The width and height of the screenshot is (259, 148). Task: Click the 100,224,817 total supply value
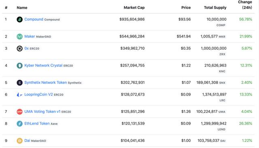click(x=207, y=112)
